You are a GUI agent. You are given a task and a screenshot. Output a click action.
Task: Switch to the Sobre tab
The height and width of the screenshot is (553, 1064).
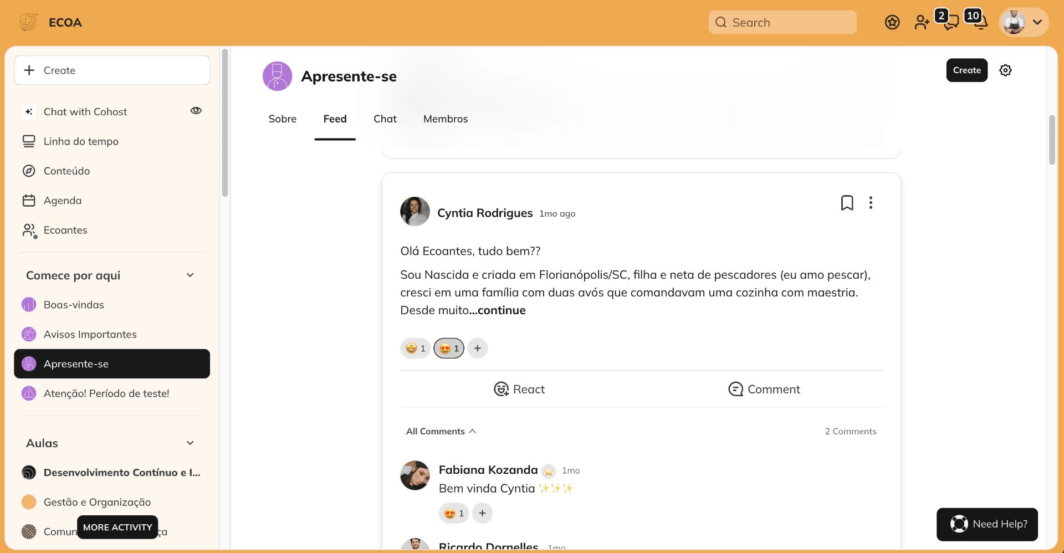(283, 119)
